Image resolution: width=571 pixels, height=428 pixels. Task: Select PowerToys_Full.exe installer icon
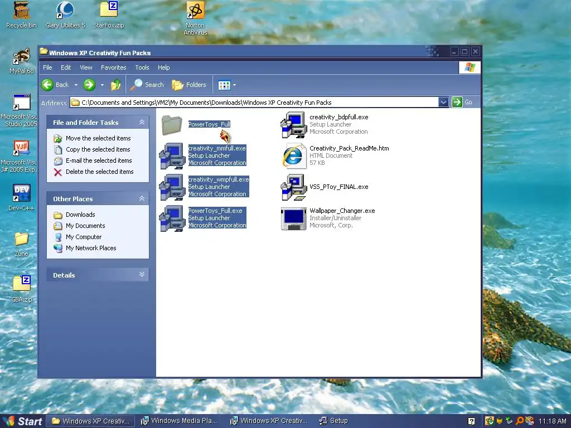click(172, 218)
